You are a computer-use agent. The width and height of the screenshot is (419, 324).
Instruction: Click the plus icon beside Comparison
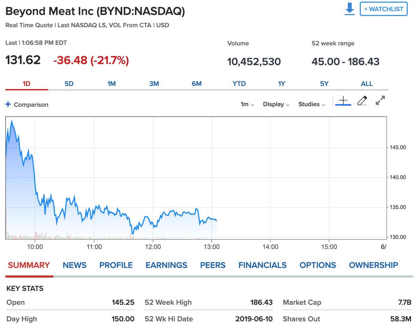point(8,104)
